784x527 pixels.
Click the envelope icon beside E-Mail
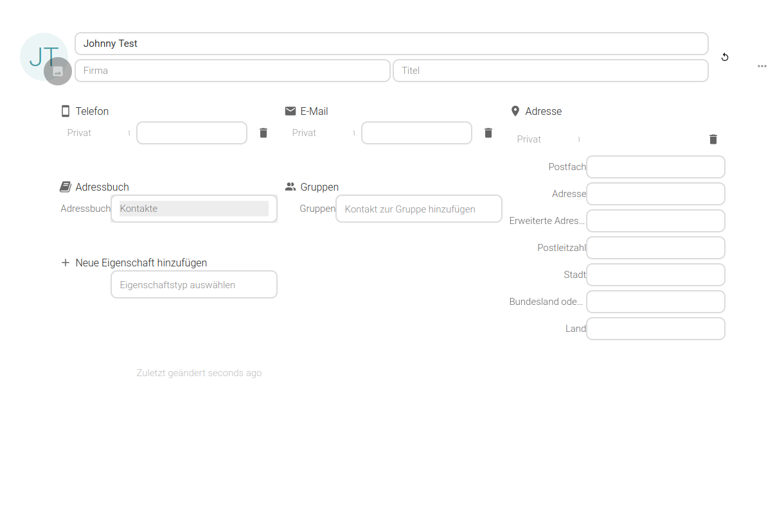click(290, 111)
